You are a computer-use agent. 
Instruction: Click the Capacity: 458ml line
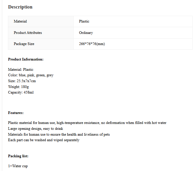pyautogui.click(x=21, y=92)
